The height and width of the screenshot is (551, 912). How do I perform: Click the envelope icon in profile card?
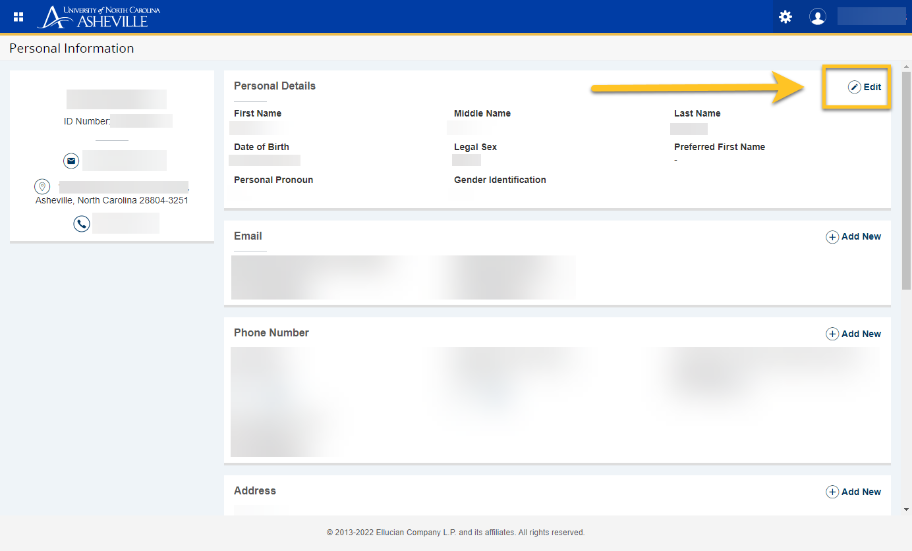tap(71, 161)
